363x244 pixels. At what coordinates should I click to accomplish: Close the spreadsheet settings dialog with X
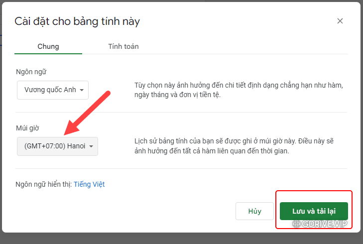point(340,21)
